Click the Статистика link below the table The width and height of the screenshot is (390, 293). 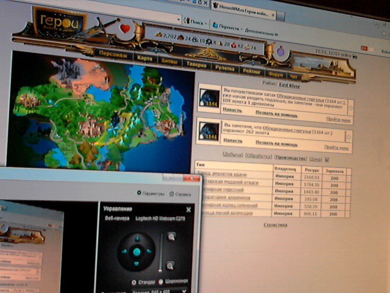click(x=275, y=225)
